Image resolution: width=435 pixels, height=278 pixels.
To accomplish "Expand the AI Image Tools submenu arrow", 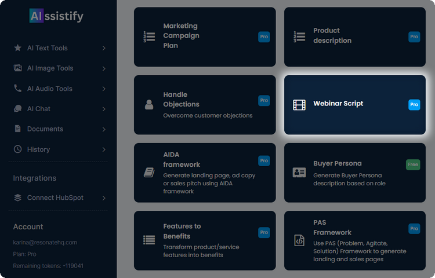I will 104,68.
